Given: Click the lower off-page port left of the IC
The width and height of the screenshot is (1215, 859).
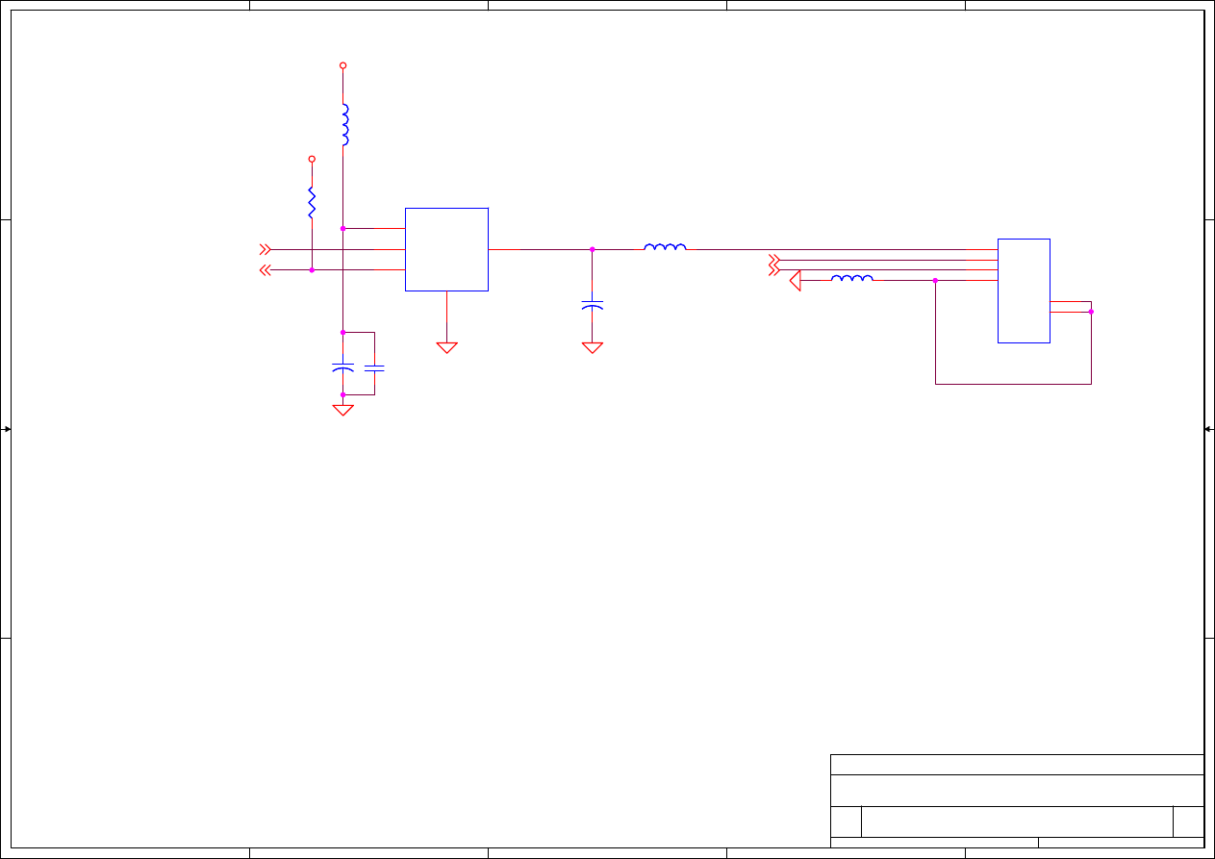Looking at the screenshot, I should [x=266, y=270].
